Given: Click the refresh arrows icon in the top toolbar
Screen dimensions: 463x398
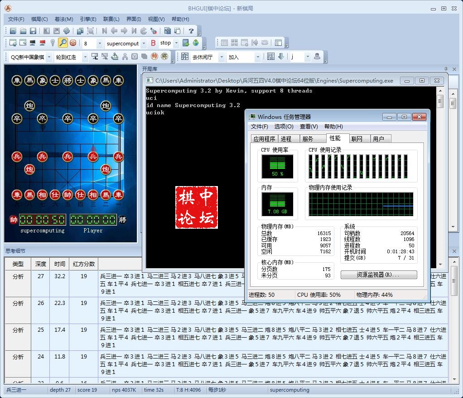Looking at the screenshot, I should (x=67, y=31).
